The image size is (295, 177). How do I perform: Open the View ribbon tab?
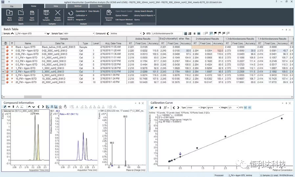[x=56, y=6]
